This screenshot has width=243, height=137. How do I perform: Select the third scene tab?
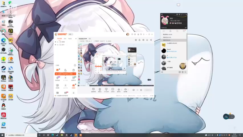(x=70, y=39)
